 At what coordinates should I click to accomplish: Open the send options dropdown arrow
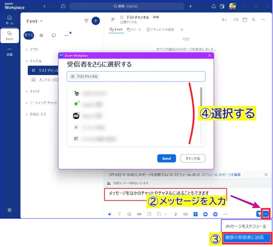pyautogui.click(x=266, y=214)
